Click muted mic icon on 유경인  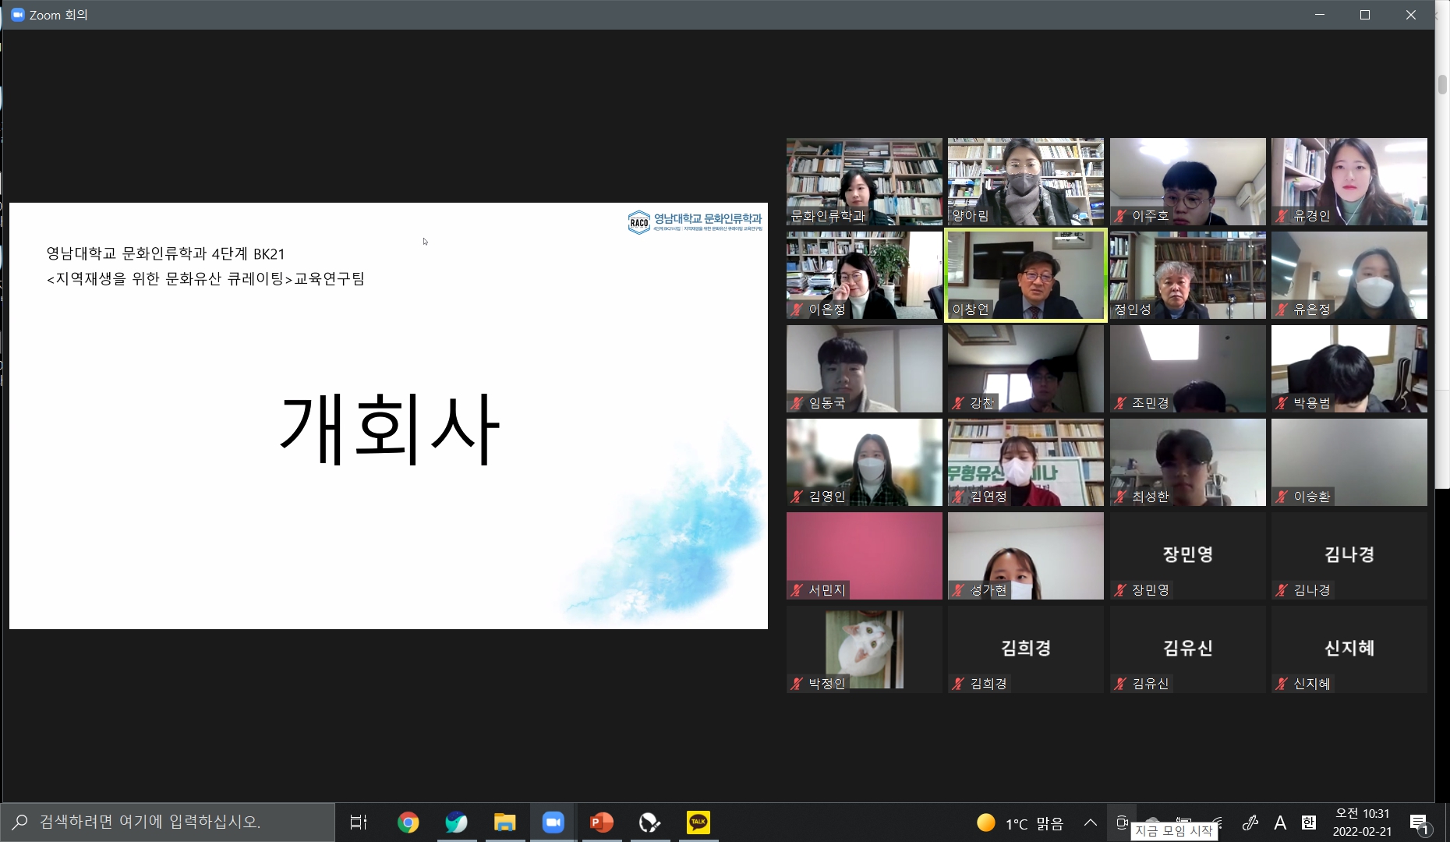pyautogui.click(x=1282, y=216)
